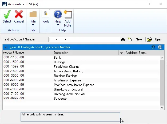
Task: Select account 000-1500-00
Action: pyautogui.click(x=14, y=62)
